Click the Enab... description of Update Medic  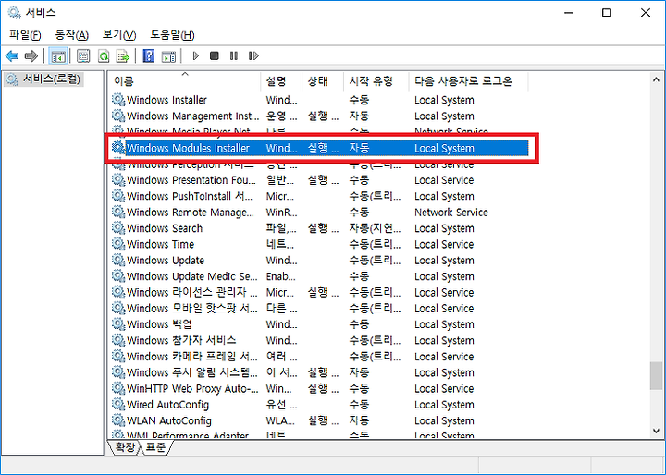tap(281, 276)
